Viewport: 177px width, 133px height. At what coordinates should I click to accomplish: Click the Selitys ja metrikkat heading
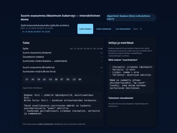coord(121,43)
